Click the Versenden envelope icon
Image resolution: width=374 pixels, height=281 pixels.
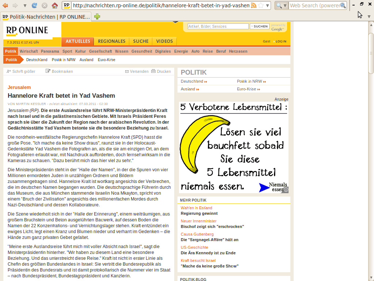[x=127, y=71]
